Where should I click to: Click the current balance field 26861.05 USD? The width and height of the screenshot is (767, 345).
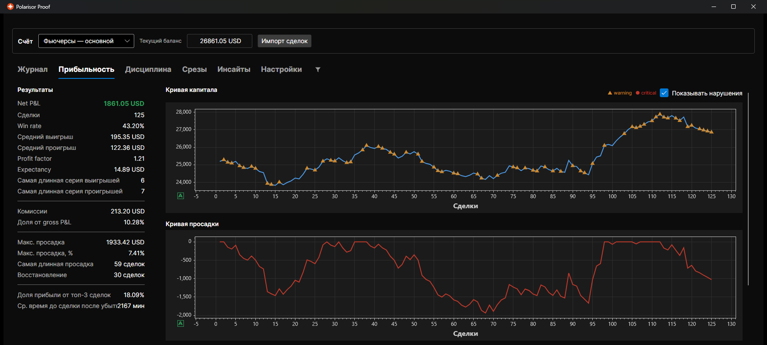click(x=220, y=41)
